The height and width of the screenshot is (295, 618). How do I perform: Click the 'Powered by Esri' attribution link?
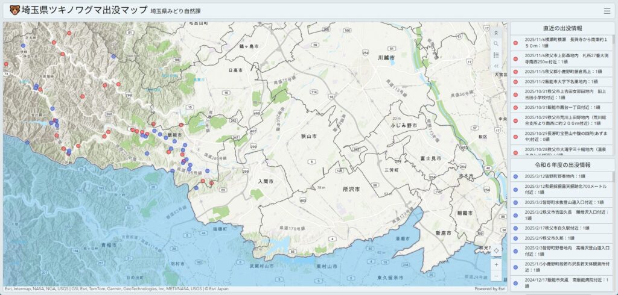(489, 289)
